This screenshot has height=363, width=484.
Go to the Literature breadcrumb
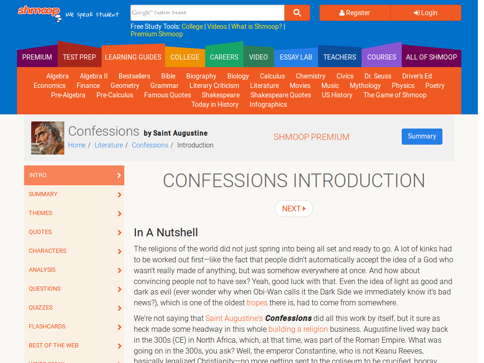109,145
